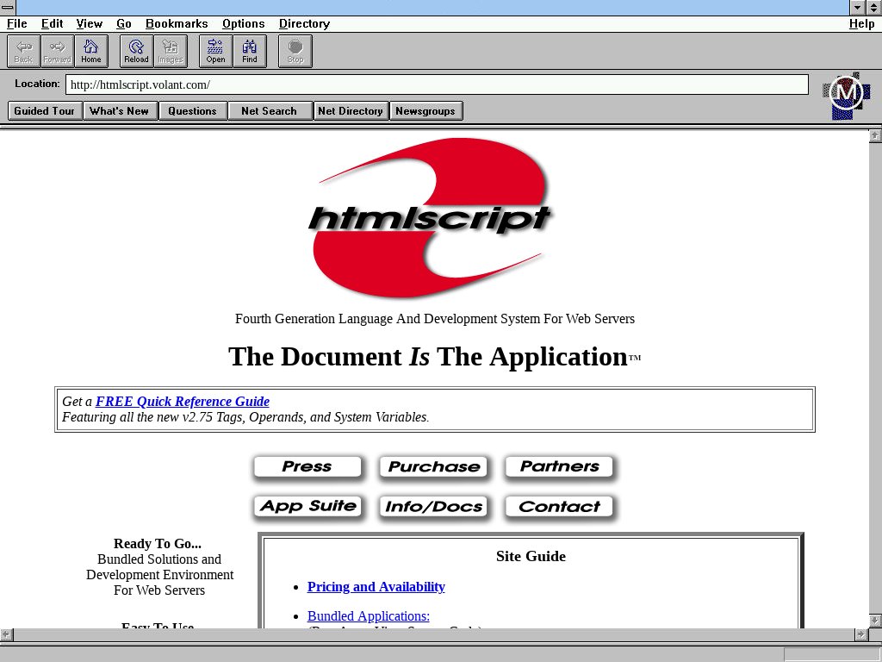882x662 pixels.
Task: Click the Partners page button
Action: (x=559, y=466)
